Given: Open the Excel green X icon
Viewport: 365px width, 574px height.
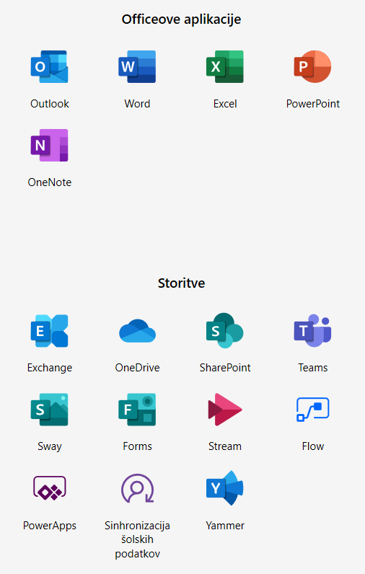Looking at the screenshot, I should click(225, 66).
